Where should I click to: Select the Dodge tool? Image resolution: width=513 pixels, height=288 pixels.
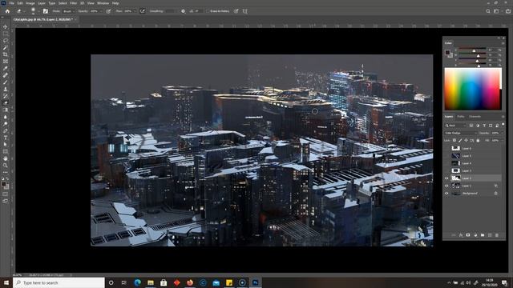pyautogui.click(x=6, y=124)
